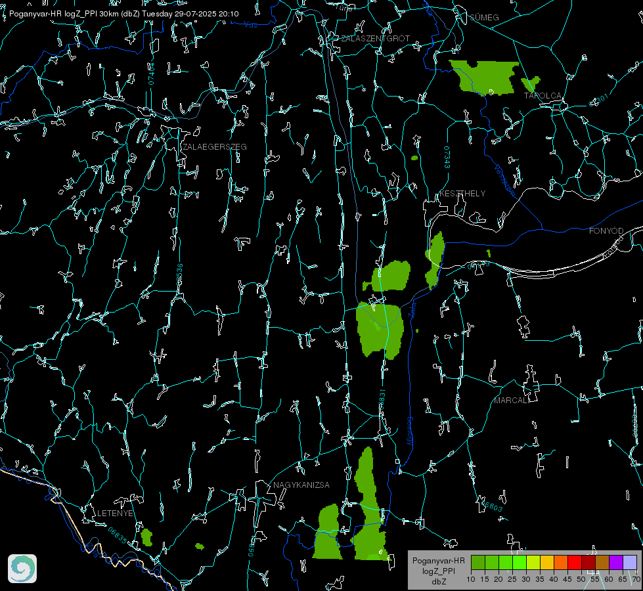643x591 pixels.
Task: Select the TAPOLCA town label
Action: point(543,96)
